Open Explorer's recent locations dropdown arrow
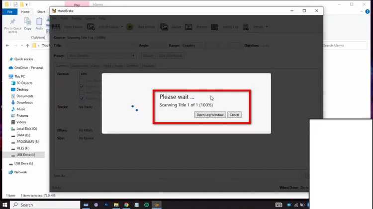 click(x=22, y=46)
